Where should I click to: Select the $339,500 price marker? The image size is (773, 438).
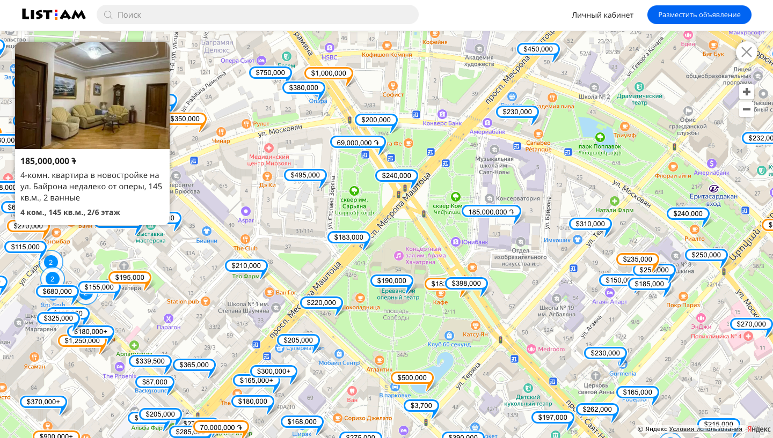pos(150,361)
